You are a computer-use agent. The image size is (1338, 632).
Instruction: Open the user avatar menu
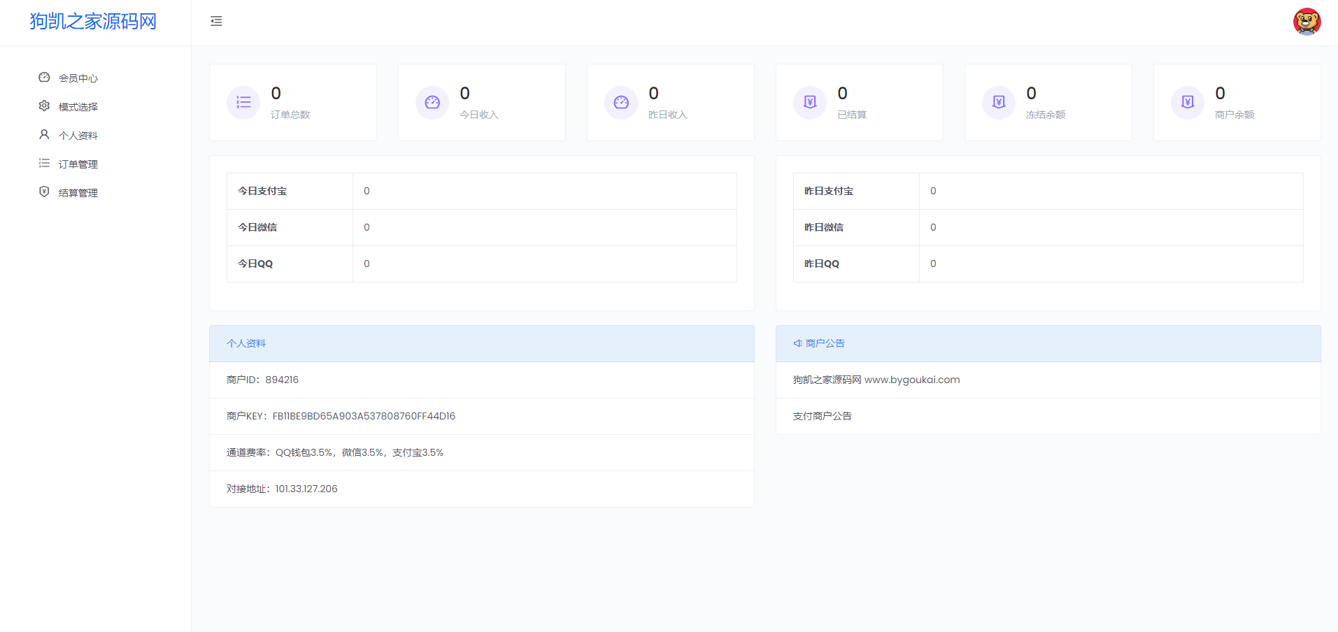(x=1306, y=22)
